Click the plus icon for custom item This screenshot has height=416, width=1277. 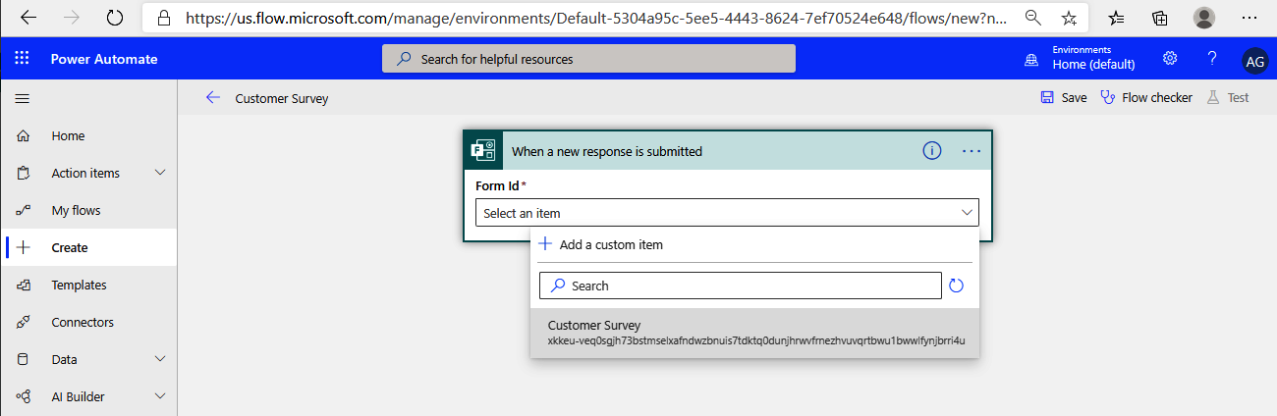pos(546,244)
